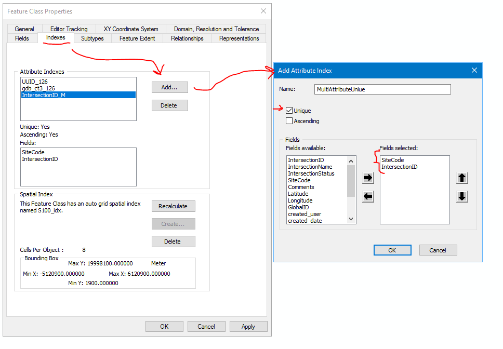This screenshot has height=349, width=503.
Task: Move SiteCode up with the up-arrow button
Action: pos(462,177)
